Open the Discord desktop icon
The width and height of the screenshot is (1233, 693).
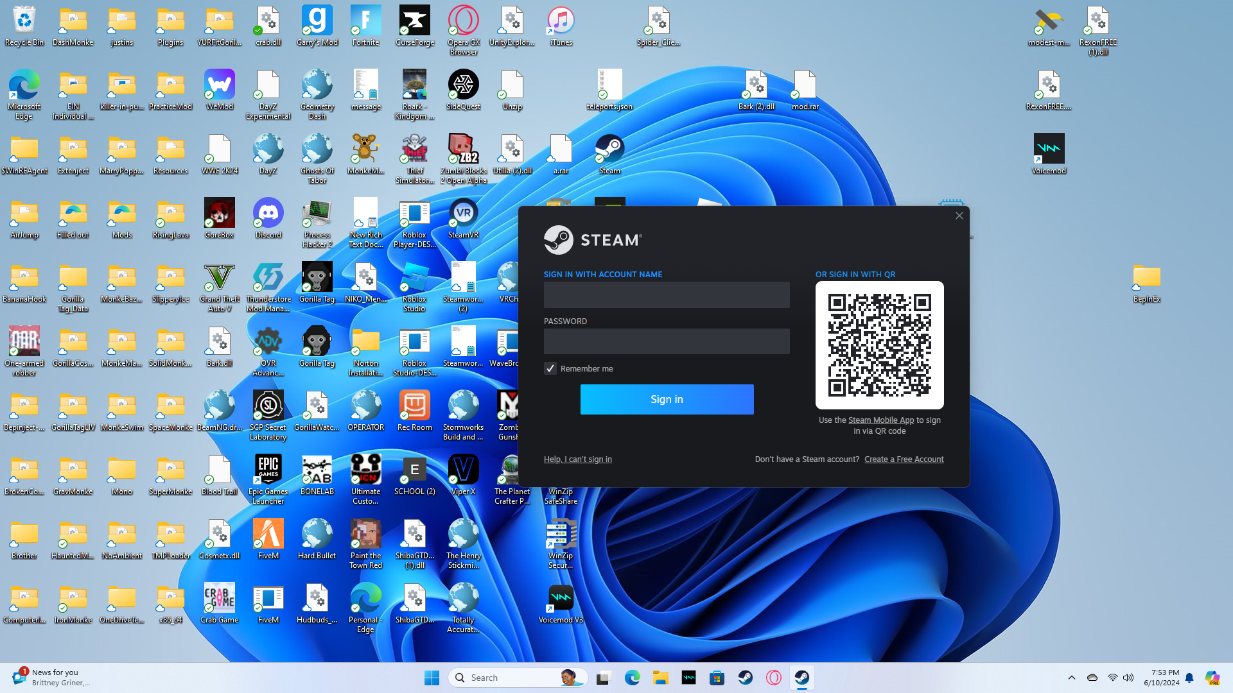pos(268,214)
